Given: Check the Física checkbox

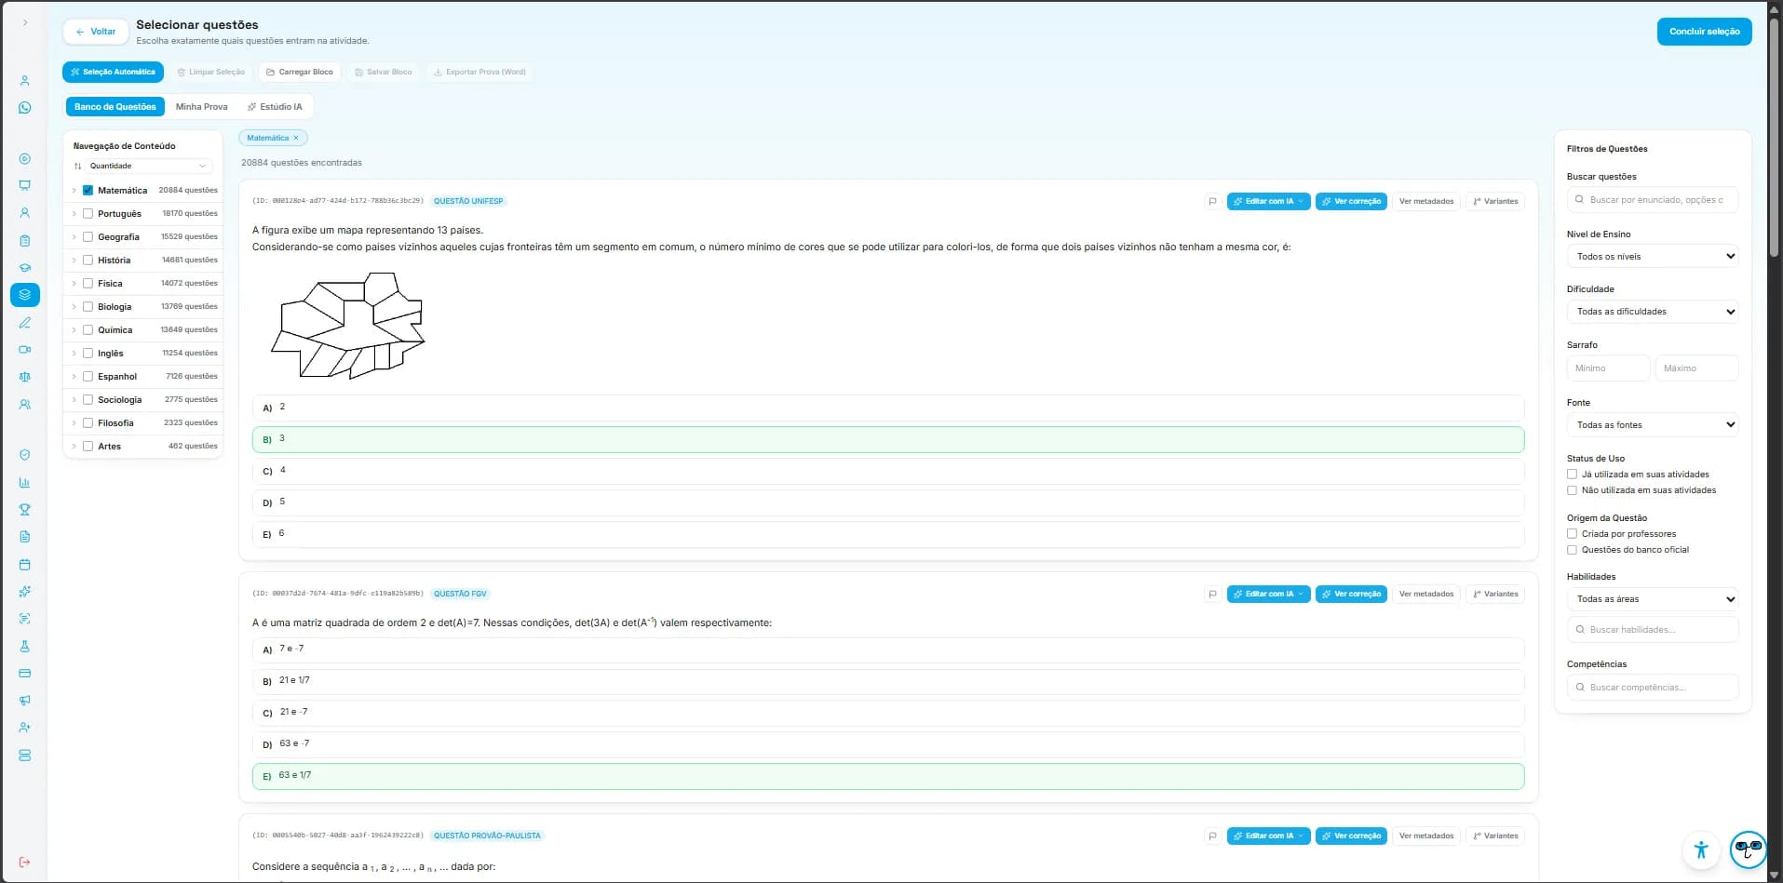Looking at the screenshot, I should [88, 283].
